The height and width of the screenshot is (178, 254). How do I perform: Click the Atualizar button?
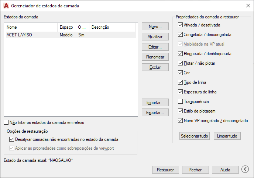point(155,37)
